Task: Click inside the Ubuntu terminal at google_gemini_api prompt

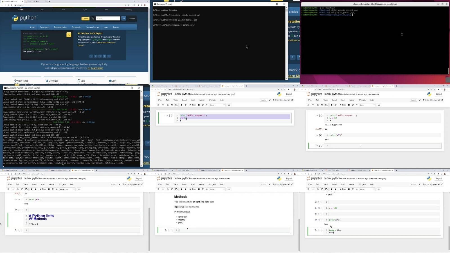Action: (x=352, y=15)
